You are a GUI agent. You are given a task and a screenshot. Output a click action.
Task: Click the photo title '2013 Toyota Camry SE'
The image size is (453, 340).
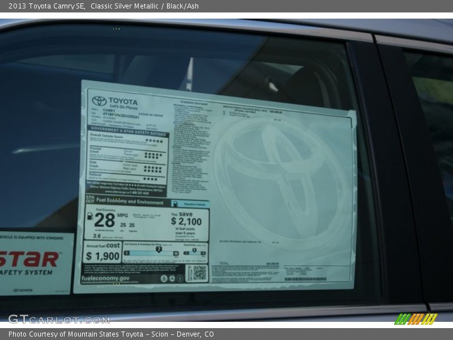click(x=47, y=6)
